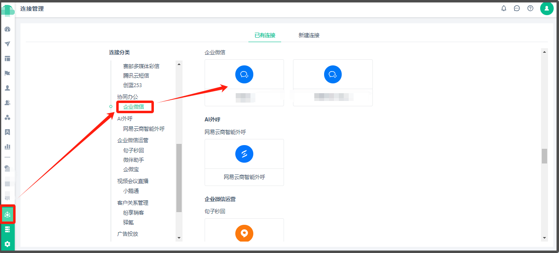The width and height of the screenshot is (559, 253).
Task: Select 驿氪 in category list
Action: pyautogui.click(x=128, y=222)
